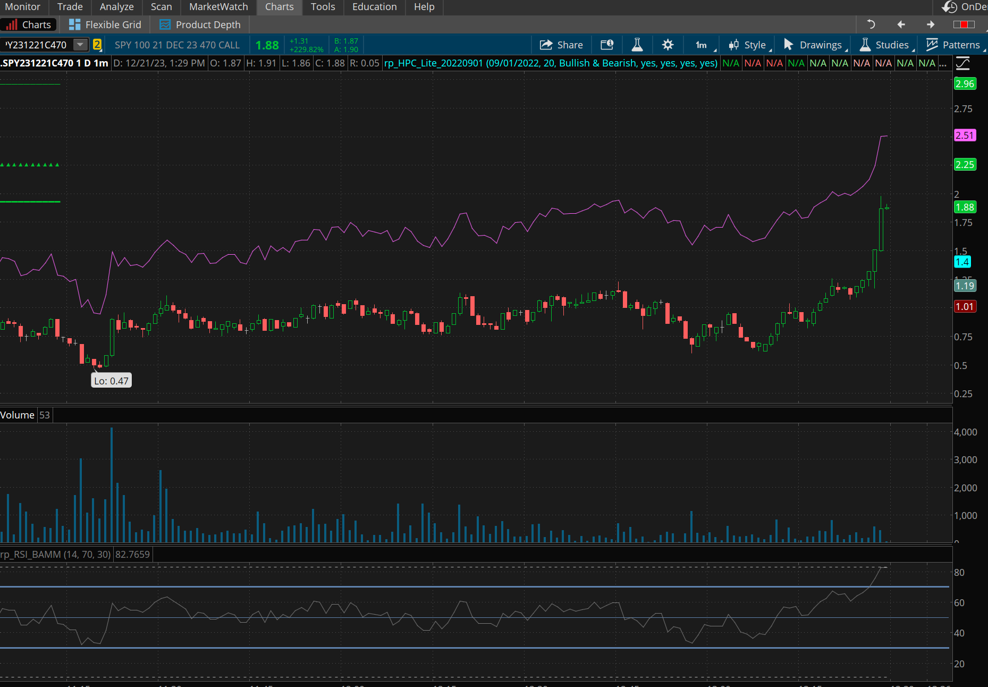Click the undo arrow icon in the top bar
The image size is (988, 687).
point(871,24)
